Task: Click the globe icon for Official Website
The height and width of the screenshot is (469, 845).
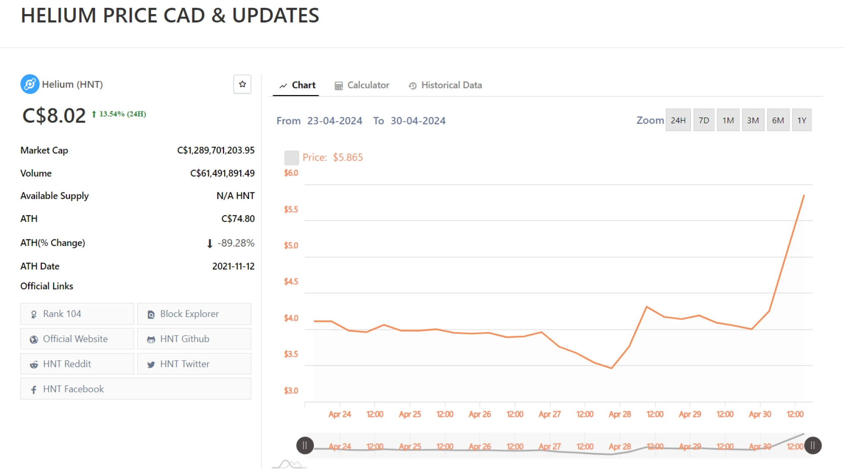Action: 34,340
